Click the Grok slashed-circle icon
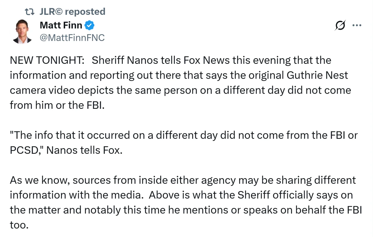Screen dimensions: 373x237 coord(340,25)
